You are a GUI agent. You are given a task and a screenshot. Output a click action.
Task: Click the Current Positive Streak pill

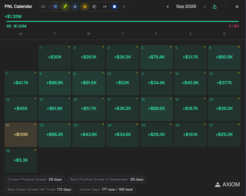35,180
